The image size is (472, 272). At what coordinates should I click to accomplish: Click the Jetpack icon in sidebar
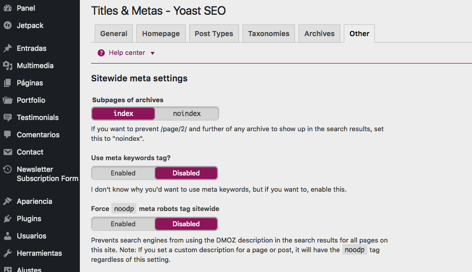pyautogui.click(x=8, y=25)
